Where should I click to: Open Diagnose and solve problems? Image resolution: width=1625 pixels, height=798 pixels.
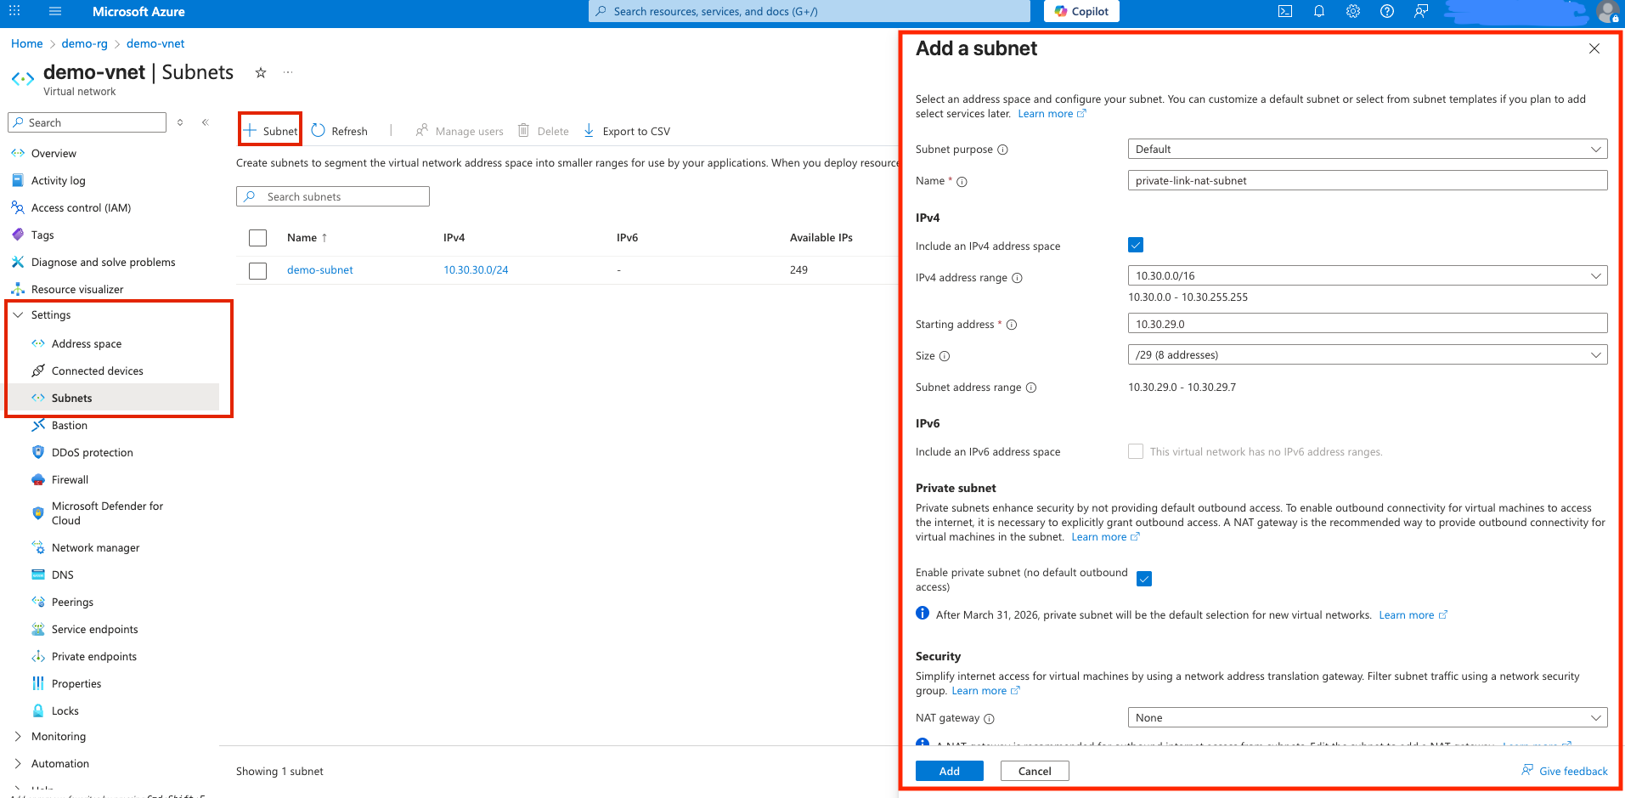[x=102, y=262]
